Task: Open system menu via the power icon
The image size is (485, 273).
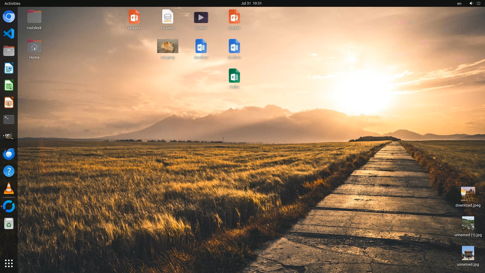Action: [x=478, y=3]
